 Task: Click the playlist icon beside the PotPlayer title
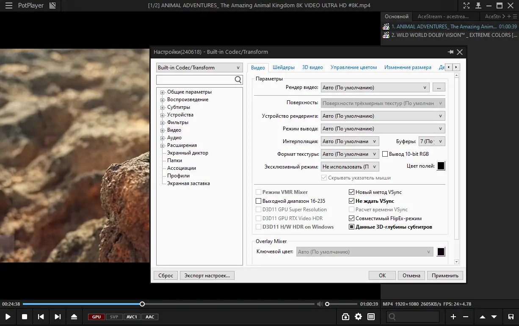pos(52,6)
